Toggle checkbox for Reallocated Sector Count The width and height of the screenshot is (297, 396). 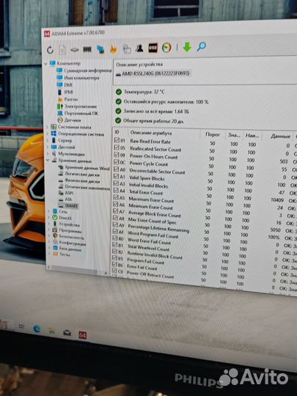click(117, 147)
